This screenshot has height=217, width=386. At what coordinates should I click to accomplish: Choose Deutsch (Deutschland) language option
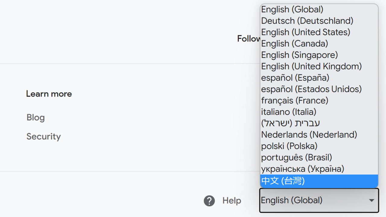tap(307, 21)
